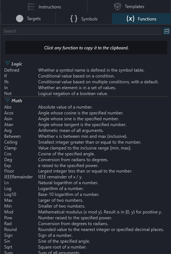Click the Instructions checklist icon
This screenshot has height=254, width=171.
coord(31,7)
